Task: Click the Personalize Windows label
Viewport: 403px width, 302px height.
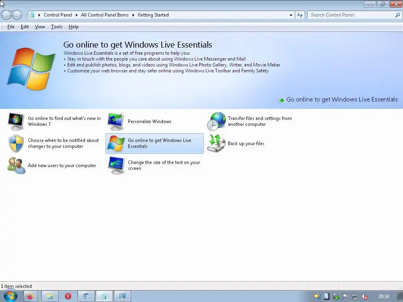Action: (150, 122)
